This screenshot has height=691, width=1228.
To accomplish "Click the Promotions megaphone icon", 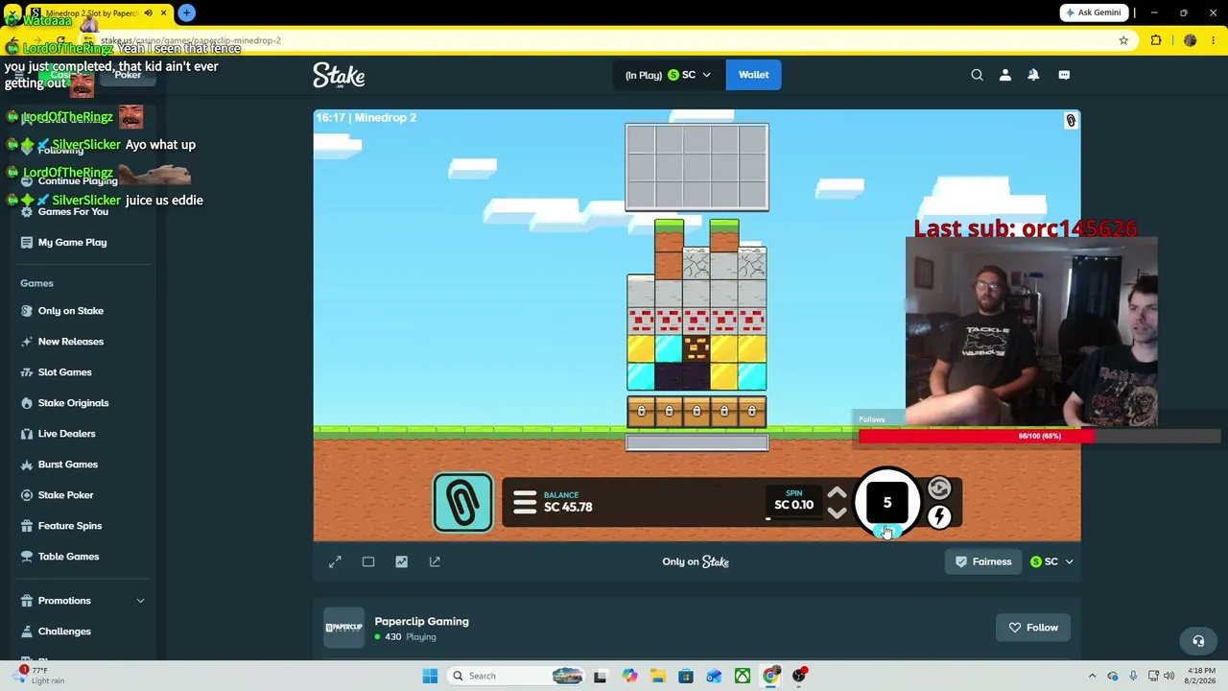I will tap(27, 601).
